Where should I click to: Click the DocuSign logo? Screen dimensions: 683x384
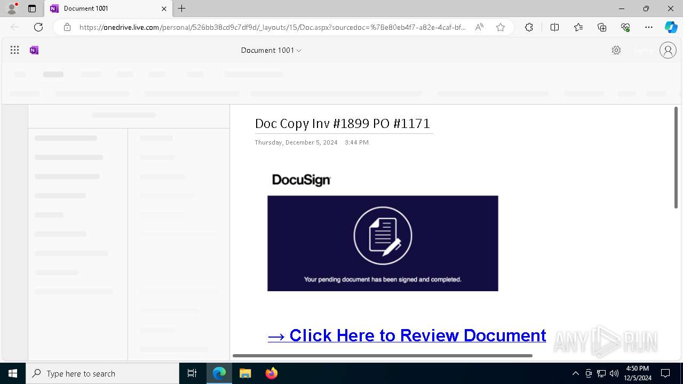pos(301,180)
